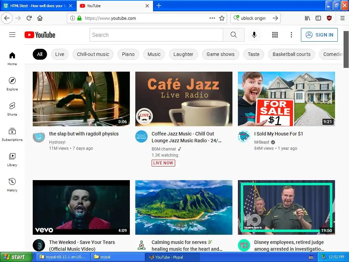Viewport: 349px width, 262px height.
Task: Switch to the YouTube browser tab
Action: point(111,6)
